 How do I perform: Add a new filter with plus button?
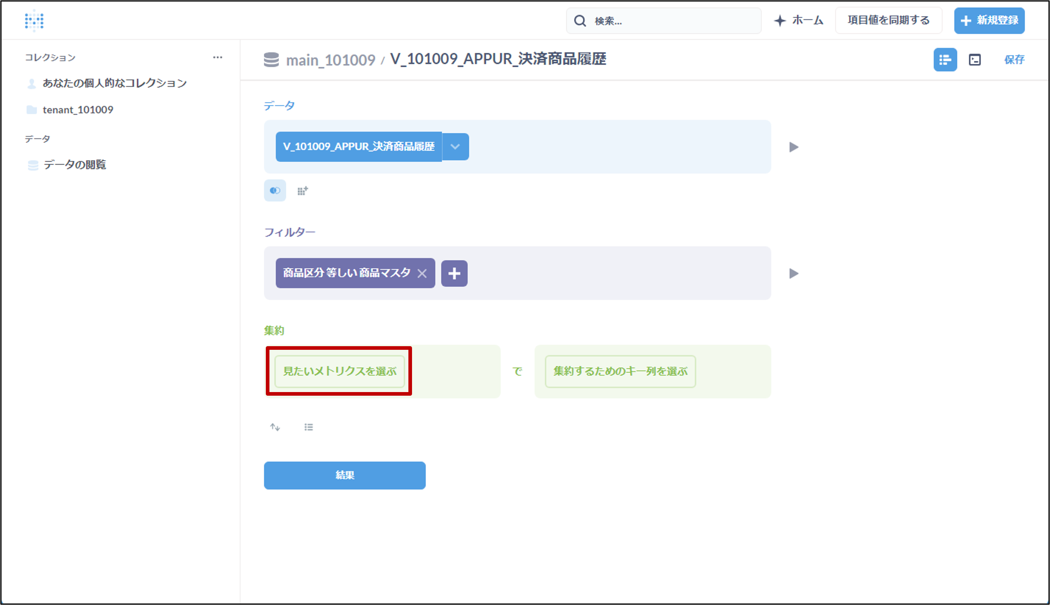pyautogui.click(x=454, y=273)
